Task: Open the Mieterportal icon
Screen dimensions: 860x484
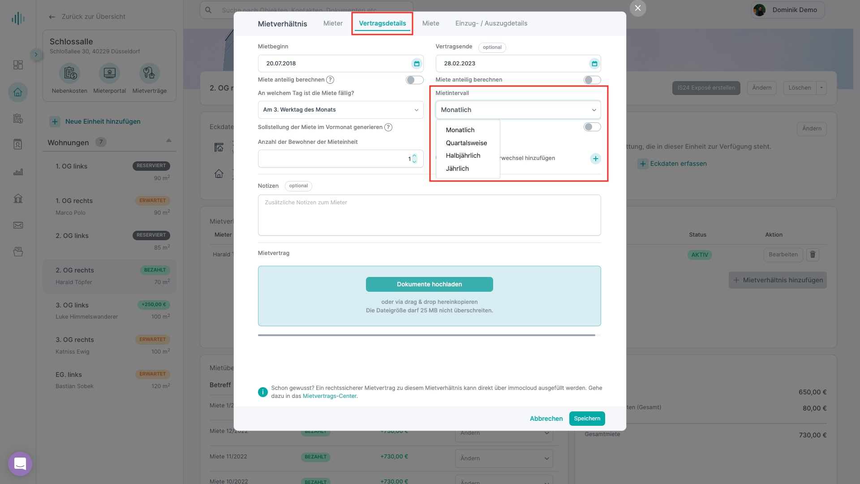Action: pos(110,73)
